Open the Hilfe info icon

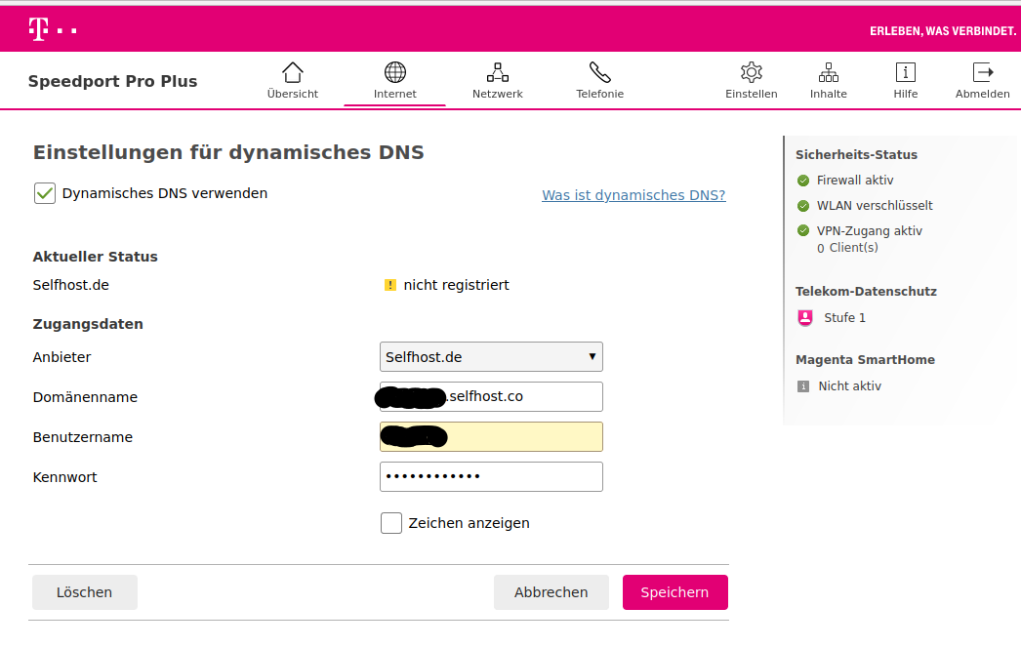(905, 72)
